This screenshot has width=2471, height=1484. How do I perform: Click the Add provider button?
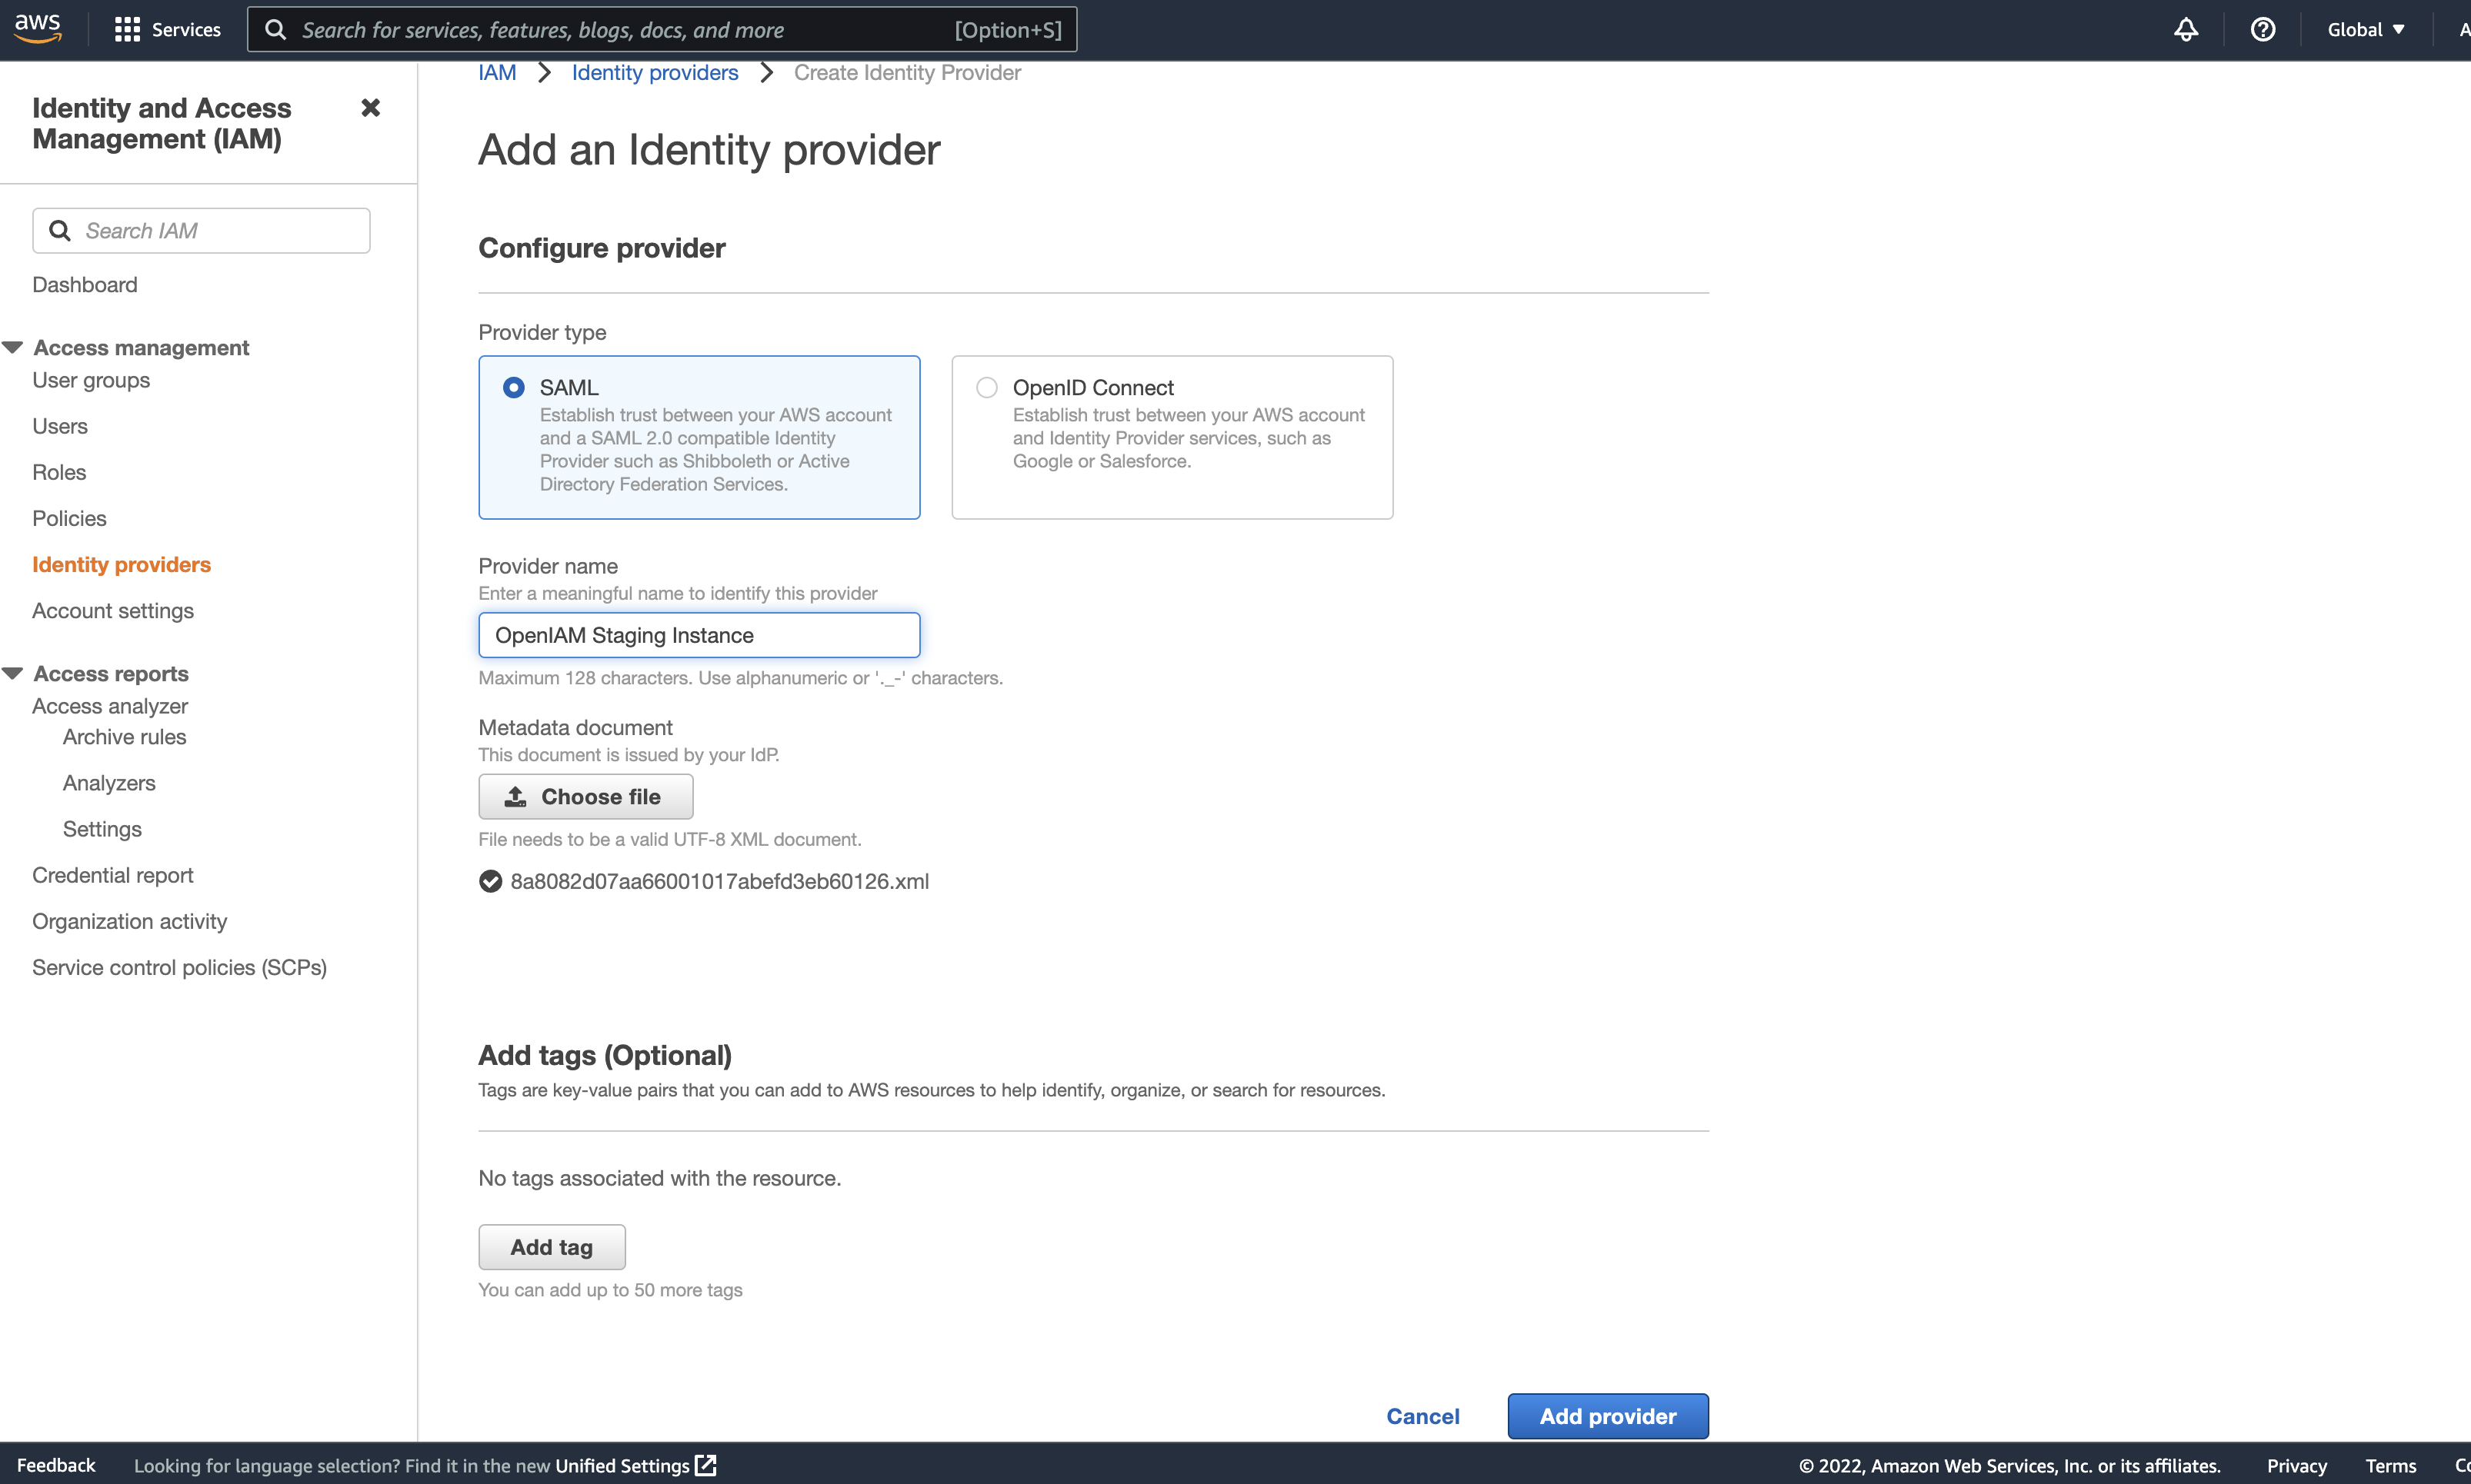1608,1415
